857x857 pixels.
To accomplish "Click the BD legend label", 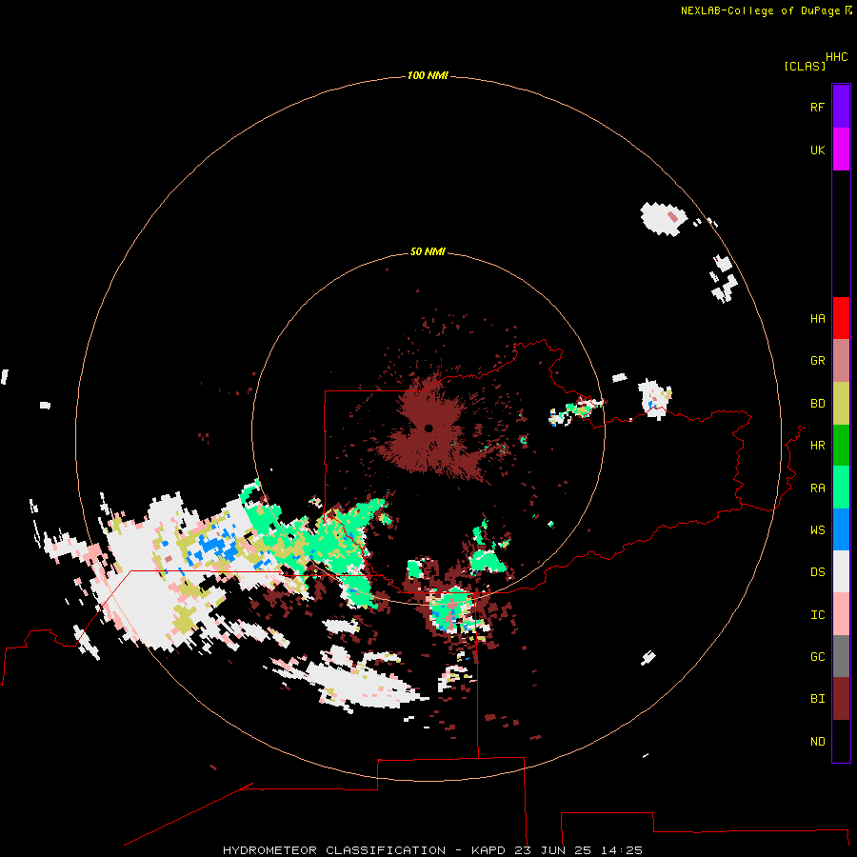I will coord(817,404).
